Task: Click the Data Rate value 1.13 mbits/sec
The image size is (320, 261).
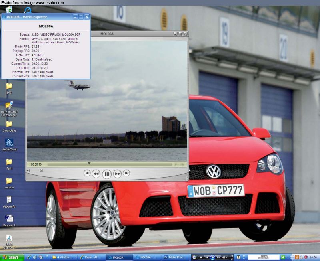Action: coord(42,59)
